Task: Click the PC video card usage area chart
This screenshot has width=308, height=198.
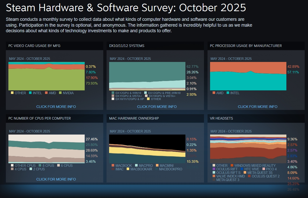Action: (46, 76)
